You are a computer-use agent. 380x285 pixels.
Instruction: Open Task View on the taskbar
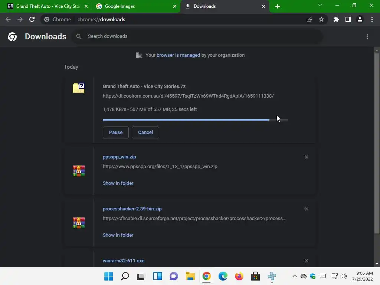click(141, 276)
